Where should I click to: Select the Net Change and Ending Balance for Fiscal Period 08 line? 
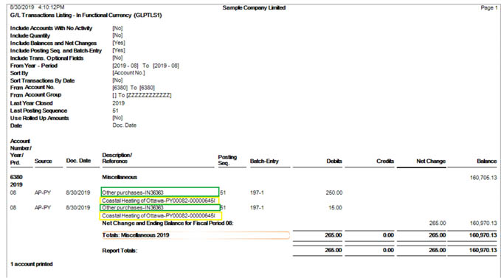click(x=167, y=223)
